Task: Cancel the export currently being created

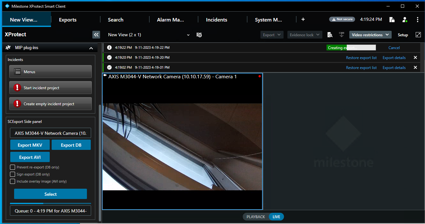Action: 394,48
